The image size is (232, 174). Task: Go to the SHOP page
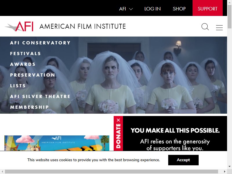coord(179,9)
